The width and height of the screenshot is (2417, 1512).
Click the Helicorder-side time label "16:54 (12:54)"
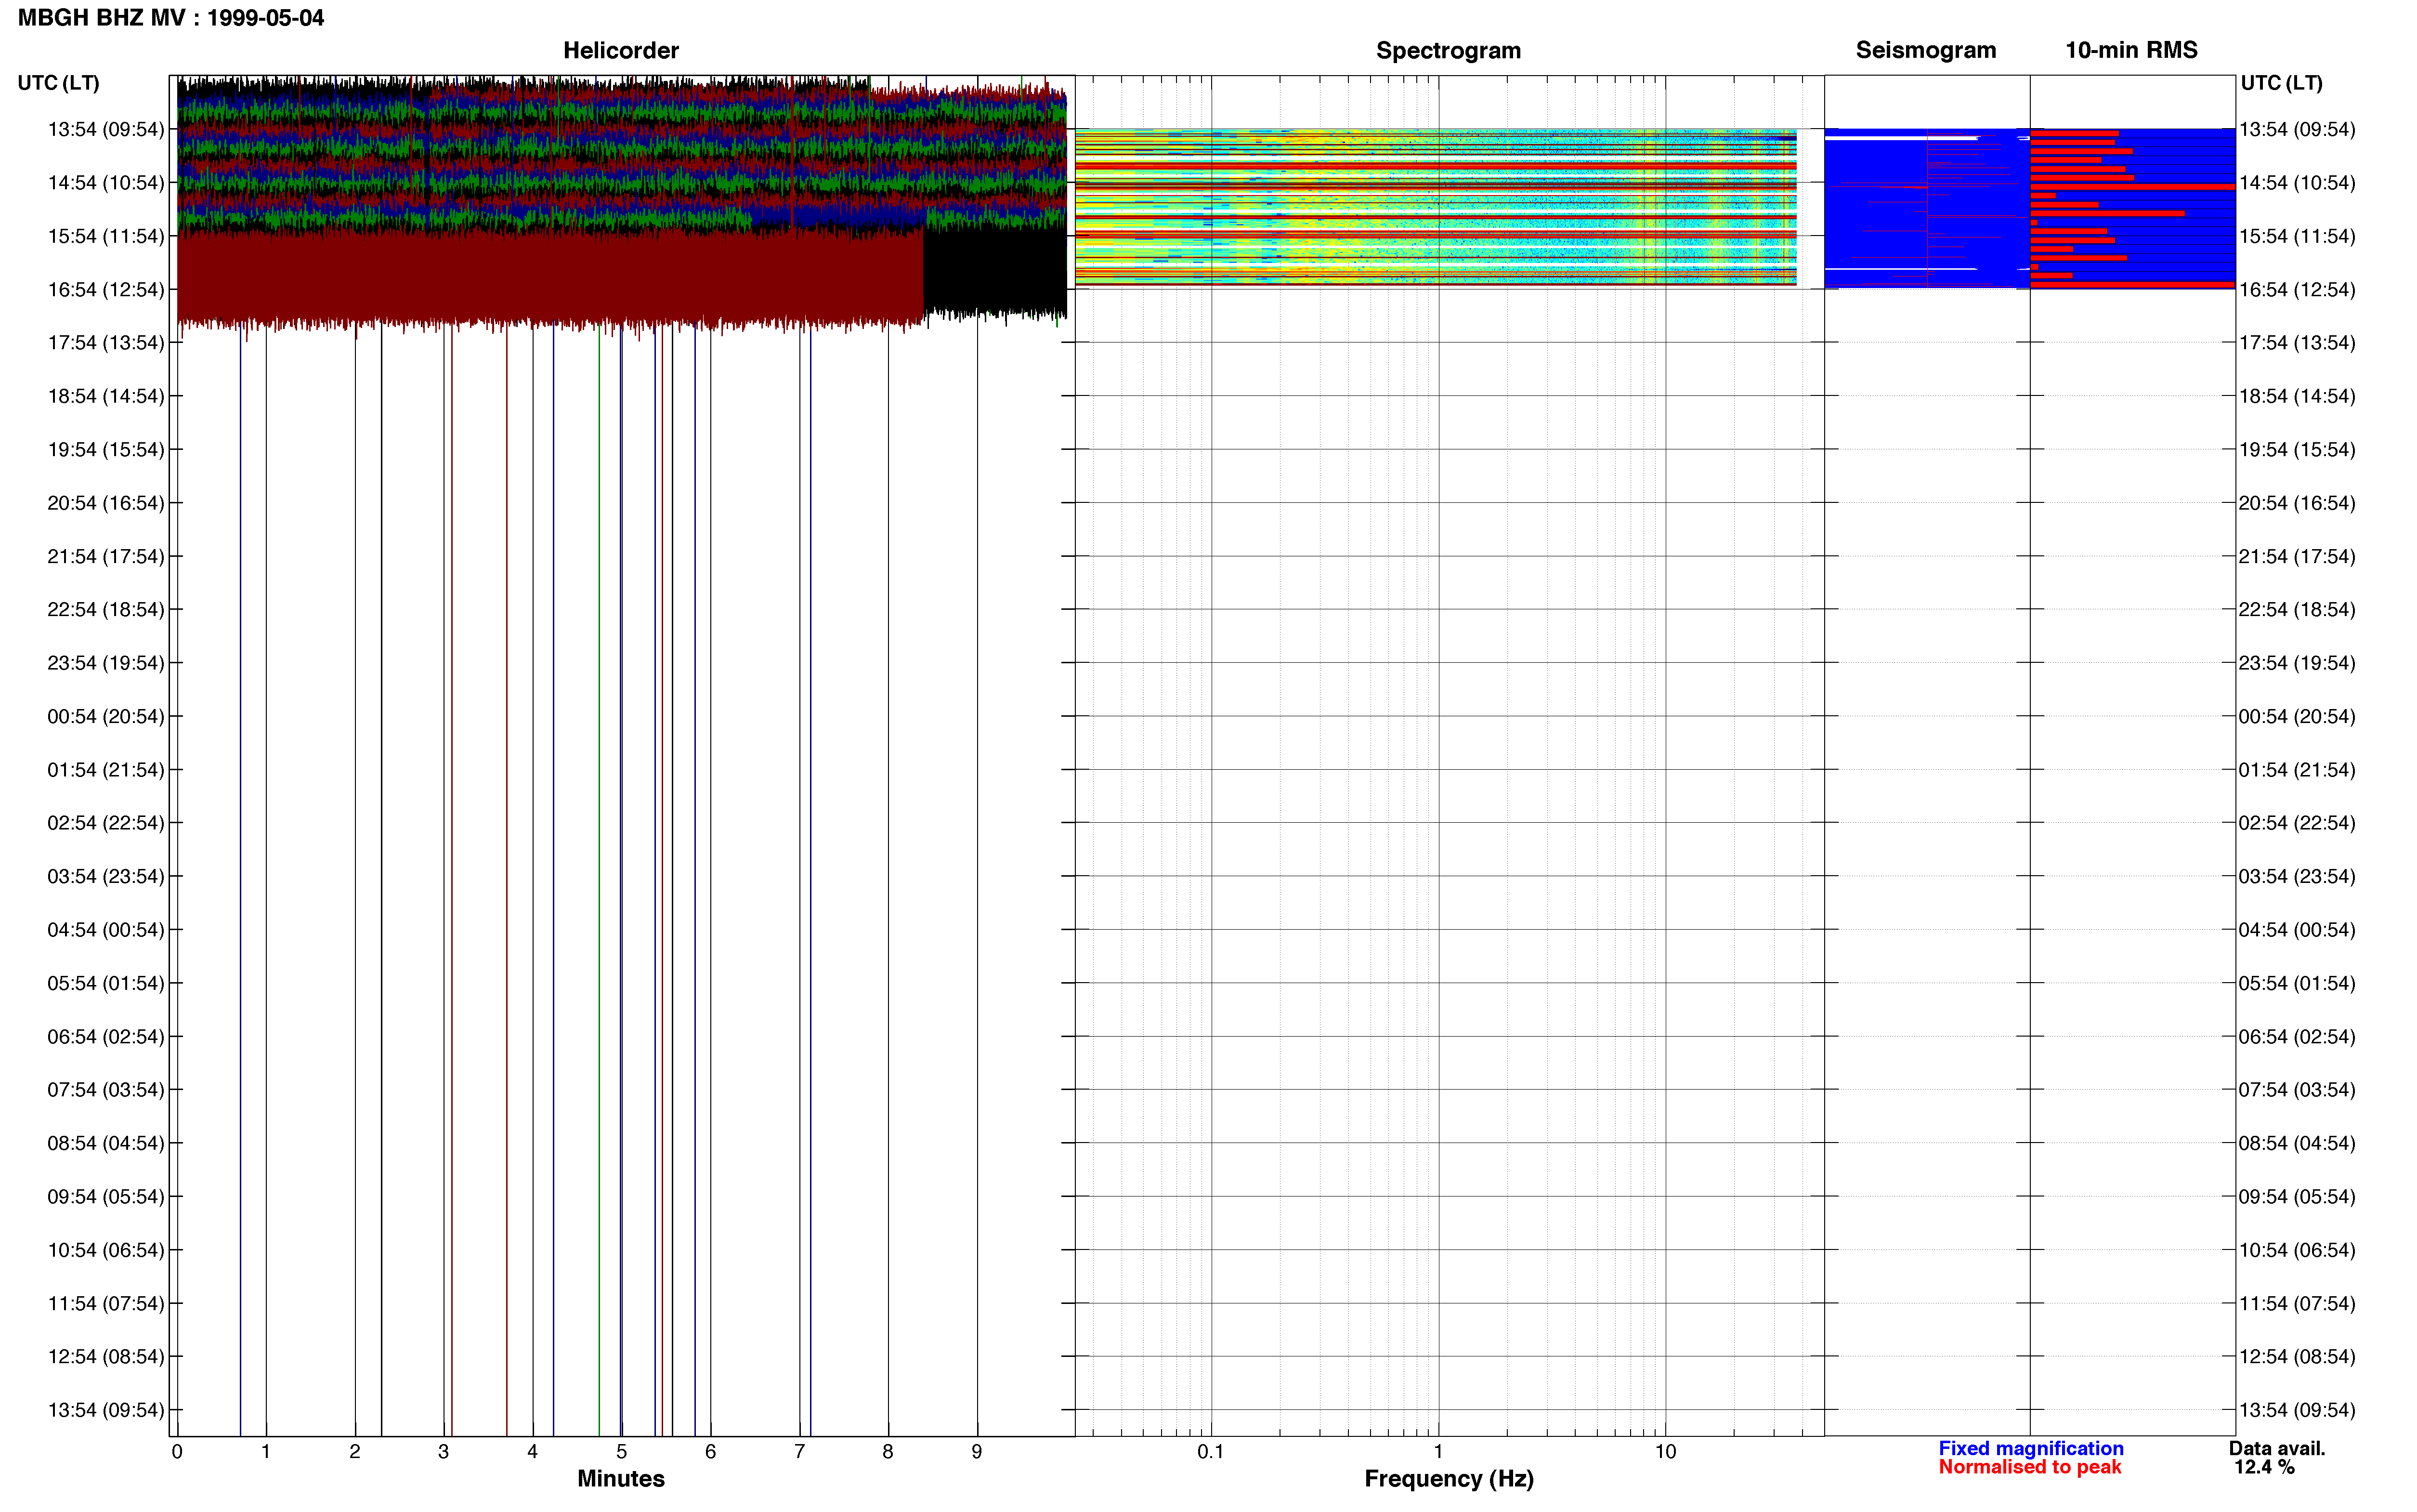106,290
